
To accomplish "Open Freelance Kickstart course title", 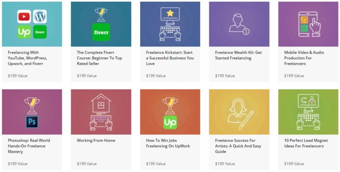I will tap(170, 58).
